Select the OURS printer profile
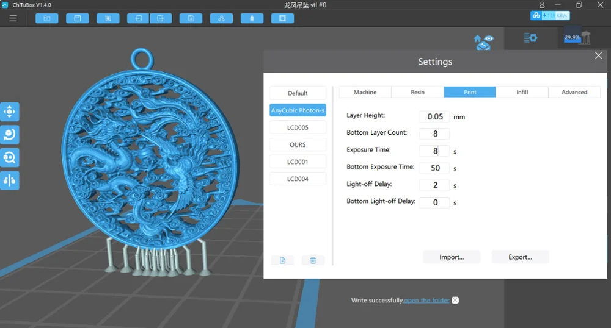 click(298, 144)
